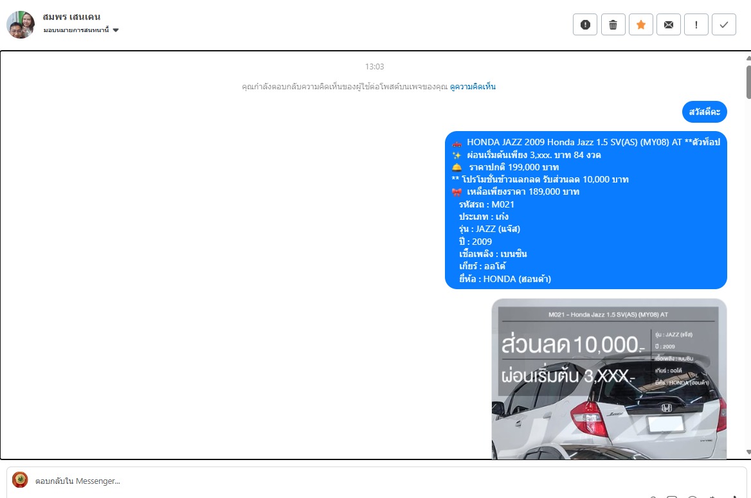Click scrollbar down arrow in chat
This screenshot has height=498, width=751.
(x=748, y=452)
